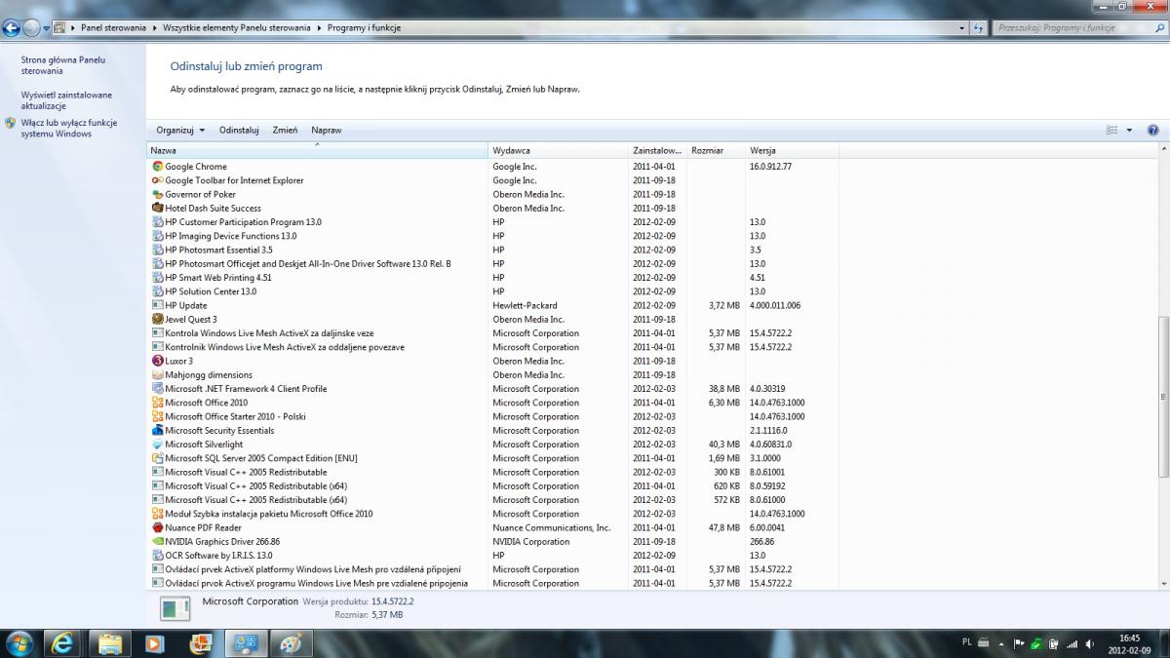Screen dimensions: 1170x658
Task: Select HP Smart Web Printing 4.51
Action: pyautogui.click(x=492, y=278)
